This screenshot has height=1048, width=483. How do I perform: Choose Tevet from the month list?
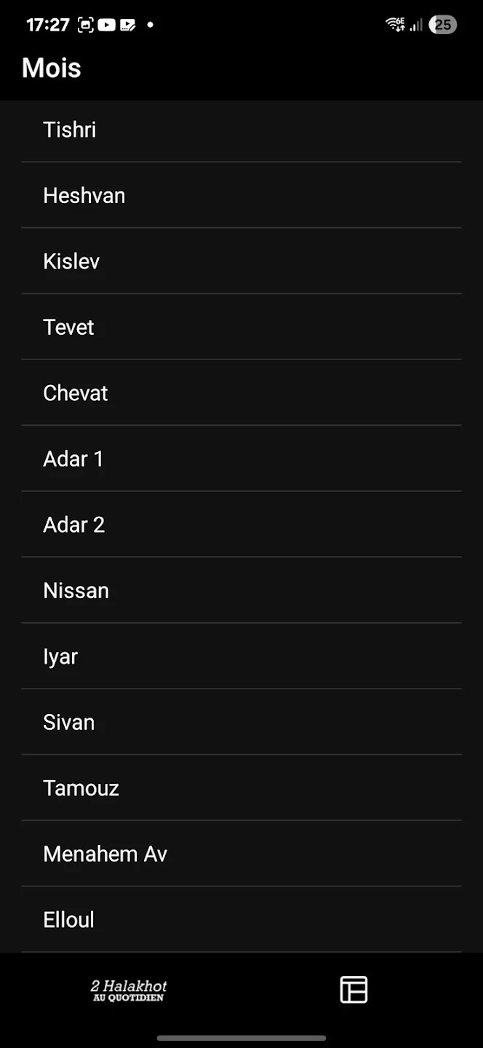pos(242,327)
